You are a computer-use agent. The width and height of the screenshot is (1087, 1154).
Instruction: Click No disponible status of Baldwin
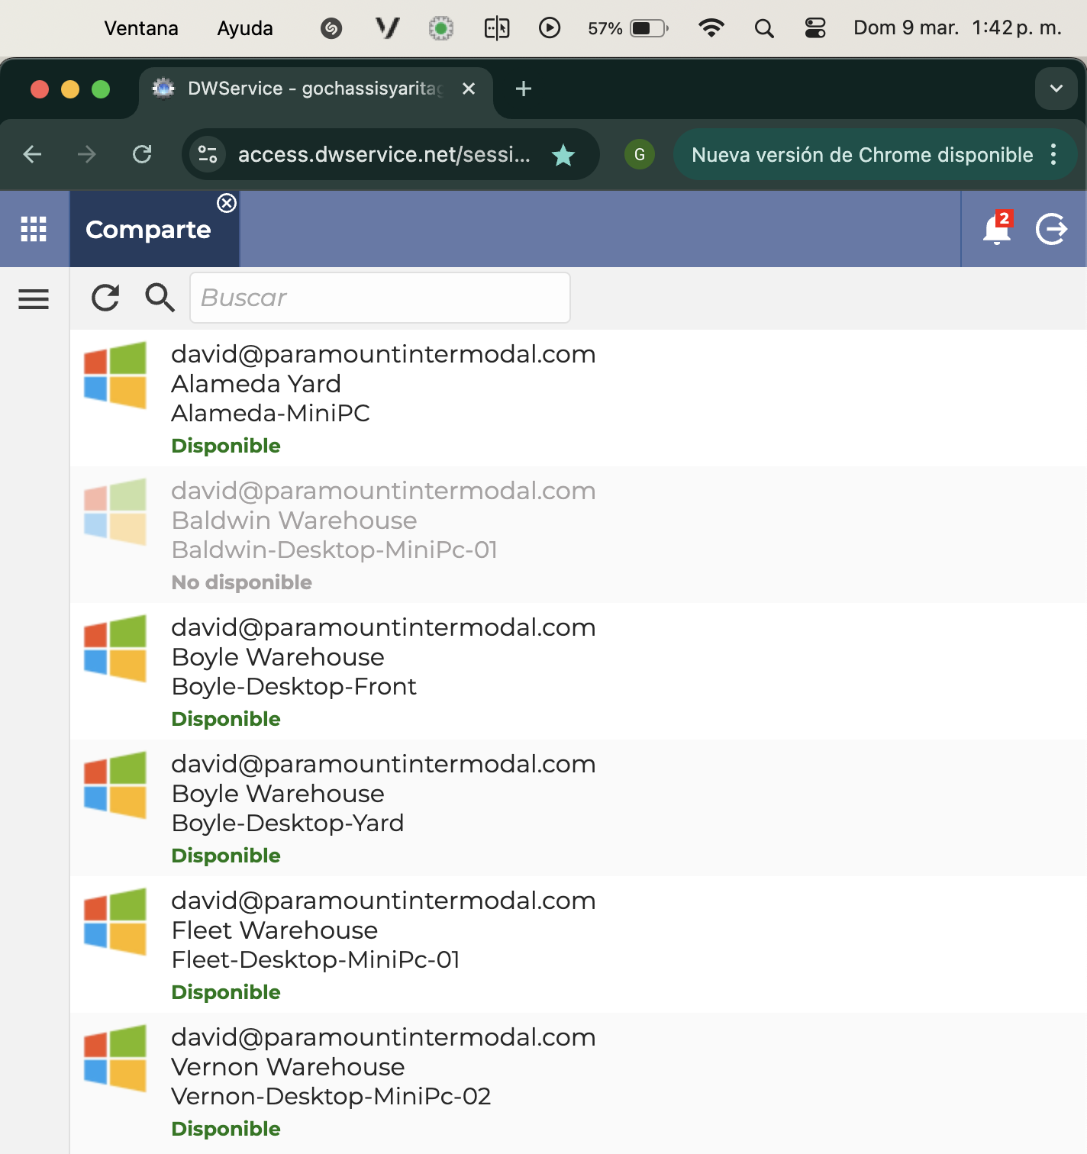pos(241,582)
